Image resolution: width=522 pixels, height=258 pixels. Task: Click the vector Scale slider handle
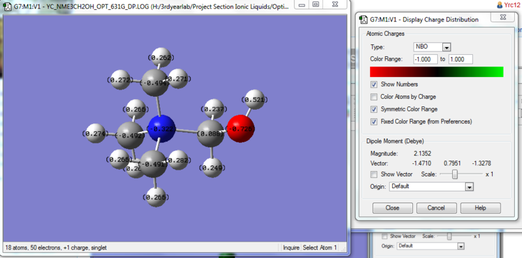point(455,174)
